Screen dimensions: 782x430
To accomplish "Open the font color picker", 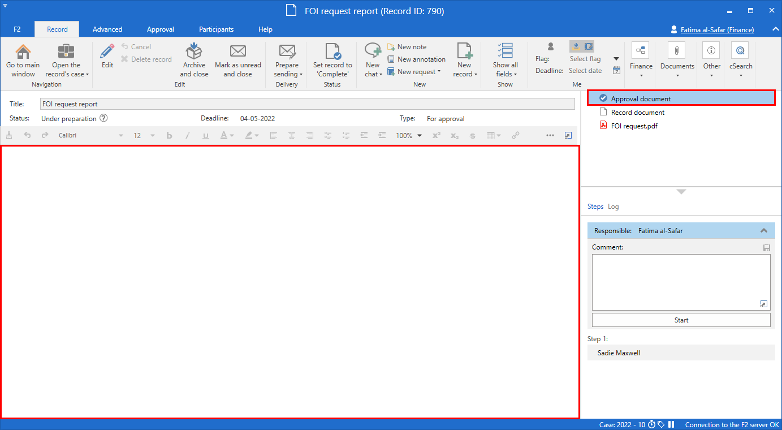I will [x=227, y=136].
